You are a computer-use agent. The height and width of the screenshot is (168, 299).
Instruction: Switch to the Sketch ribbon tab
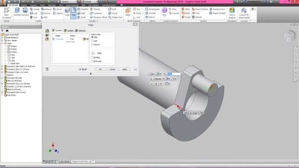(x=24, y=5)
